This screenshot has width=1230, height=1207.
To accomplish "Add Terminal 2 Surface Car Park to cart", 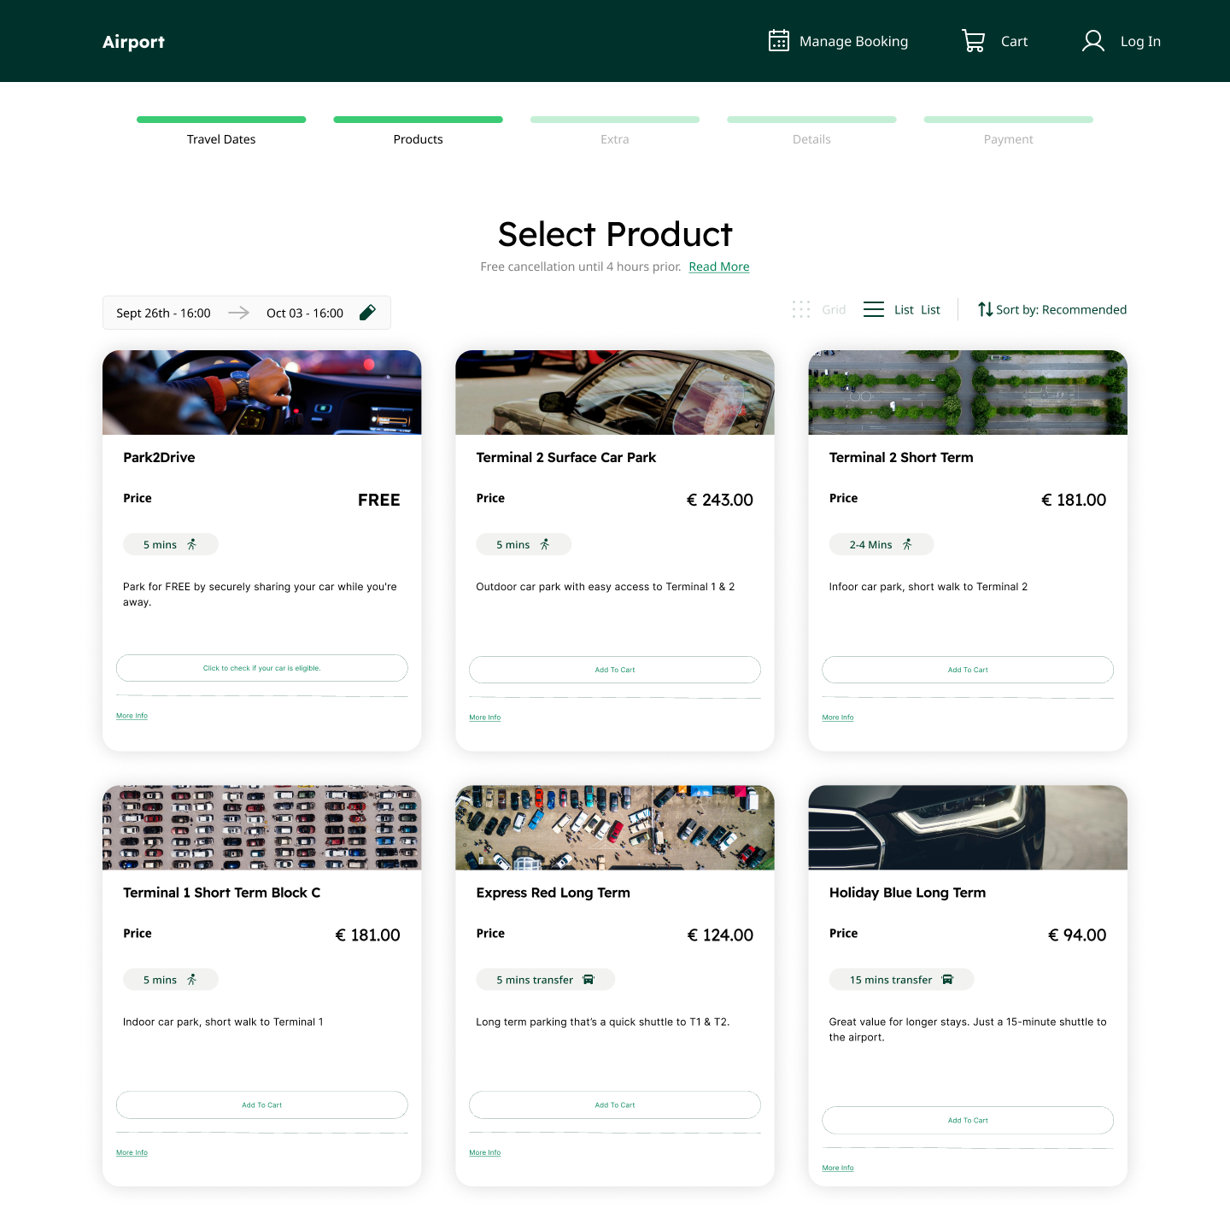I will click(x=614, y=670).
